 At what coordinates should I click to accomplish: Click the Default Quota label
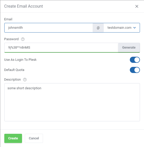point(14,70)
